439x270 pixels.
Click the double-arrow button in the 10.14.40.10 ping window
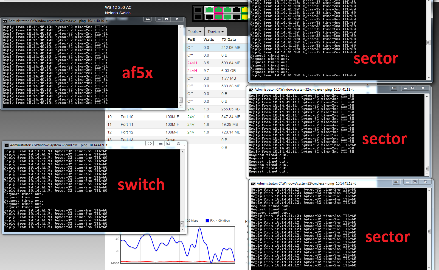(x=148, y=20)
